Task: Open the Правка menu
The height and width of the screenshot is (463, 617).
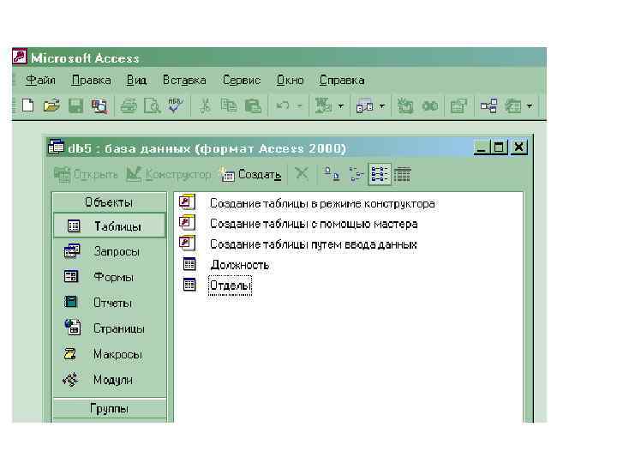Action: [x=92, y=80]
